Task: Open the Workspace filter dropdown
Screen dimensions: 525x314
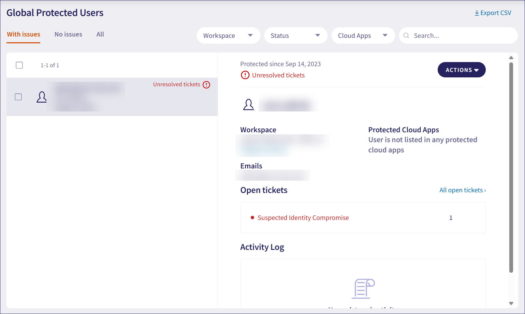Action: tap(228, 35)
